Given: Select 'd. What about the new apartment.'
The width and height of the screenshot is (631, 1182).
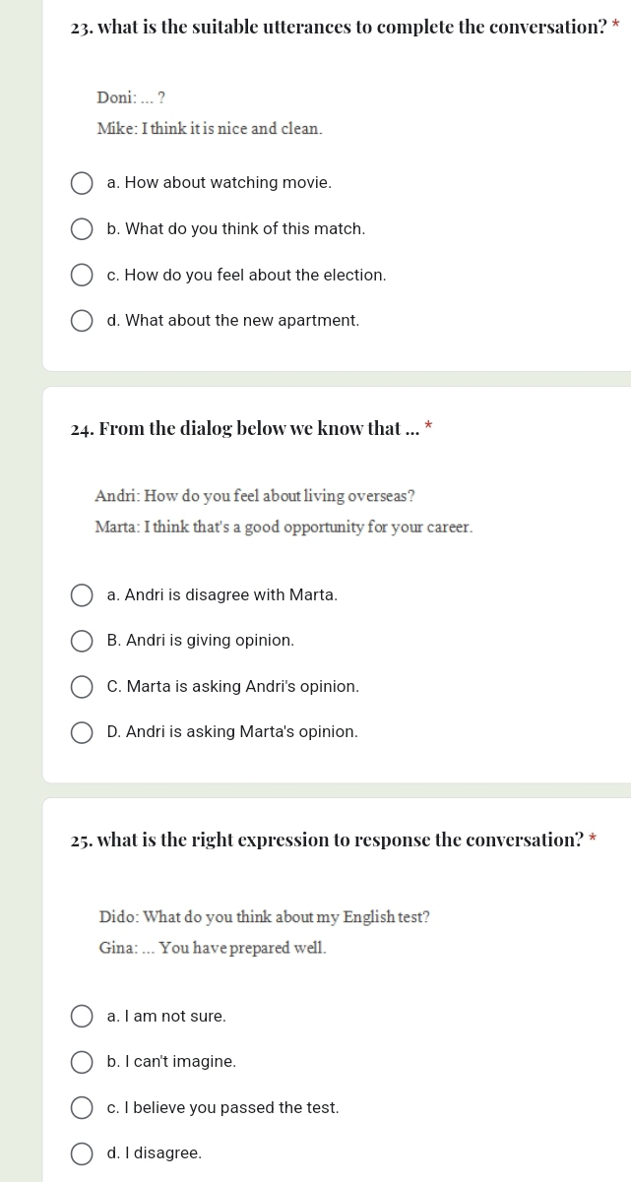Looking at the screenshot, I should click(84, 321).
